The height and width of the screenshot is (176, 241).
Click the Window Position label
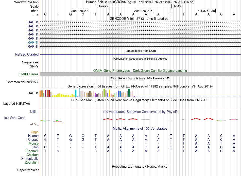pyautogui.click(x=26, y=2)
